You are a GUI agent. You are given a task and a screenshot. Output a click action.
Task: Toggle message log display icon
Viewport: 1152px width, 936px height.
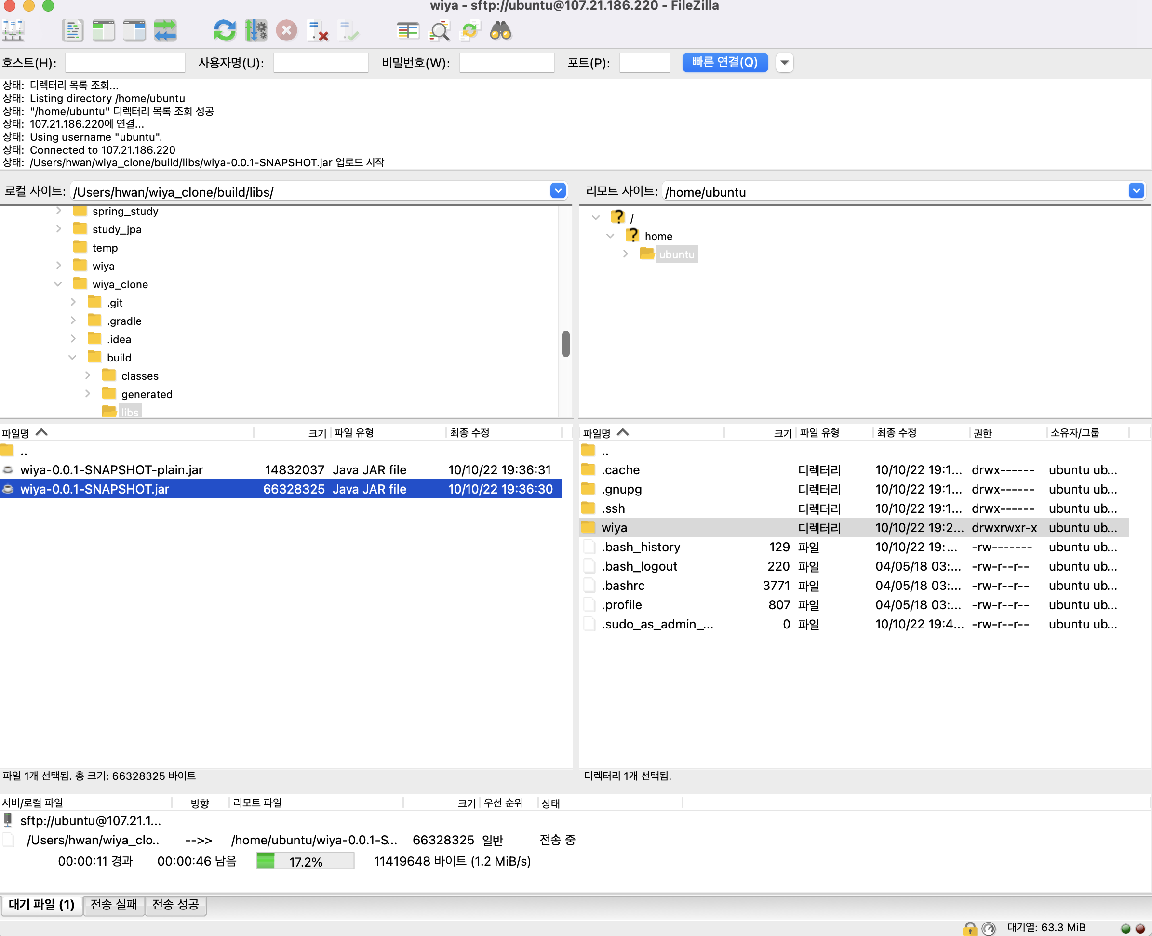(x=72, y=31)
